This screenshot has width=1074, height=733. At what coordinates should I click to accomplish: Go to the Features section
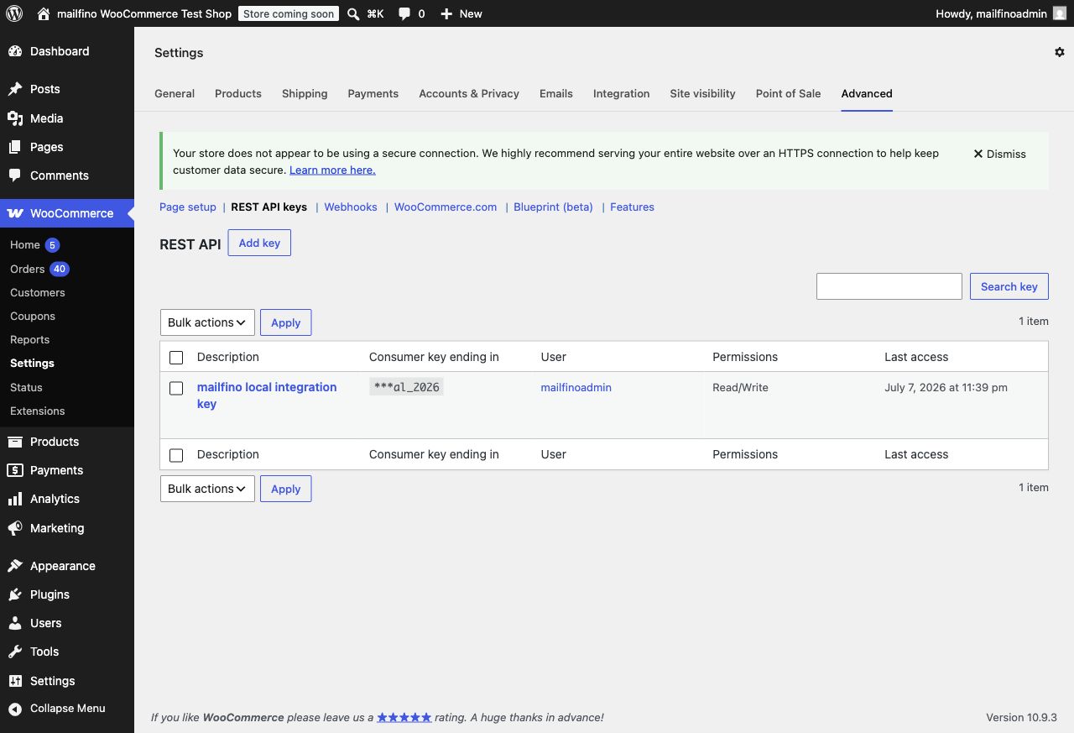click(x=632, y=207)
